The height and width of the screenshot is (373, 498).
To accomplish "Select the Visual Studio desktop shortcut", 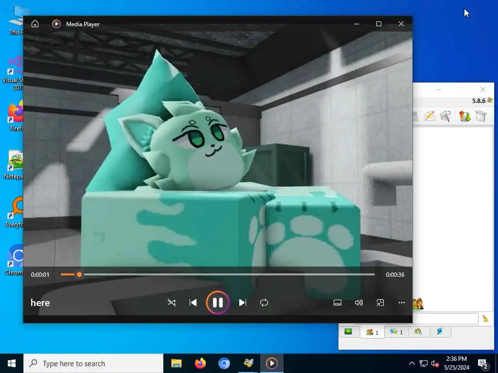I will (x=13, y=73).
